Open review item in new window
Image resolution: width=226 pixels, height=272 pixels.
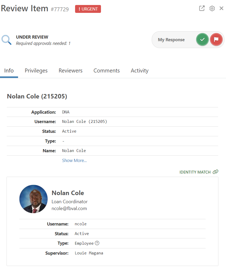(x=202, y=8)
